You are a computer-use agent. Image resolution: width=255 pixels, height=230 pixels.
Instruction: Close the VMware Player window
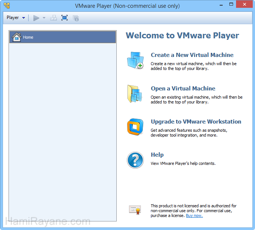(x=244, y=4)
